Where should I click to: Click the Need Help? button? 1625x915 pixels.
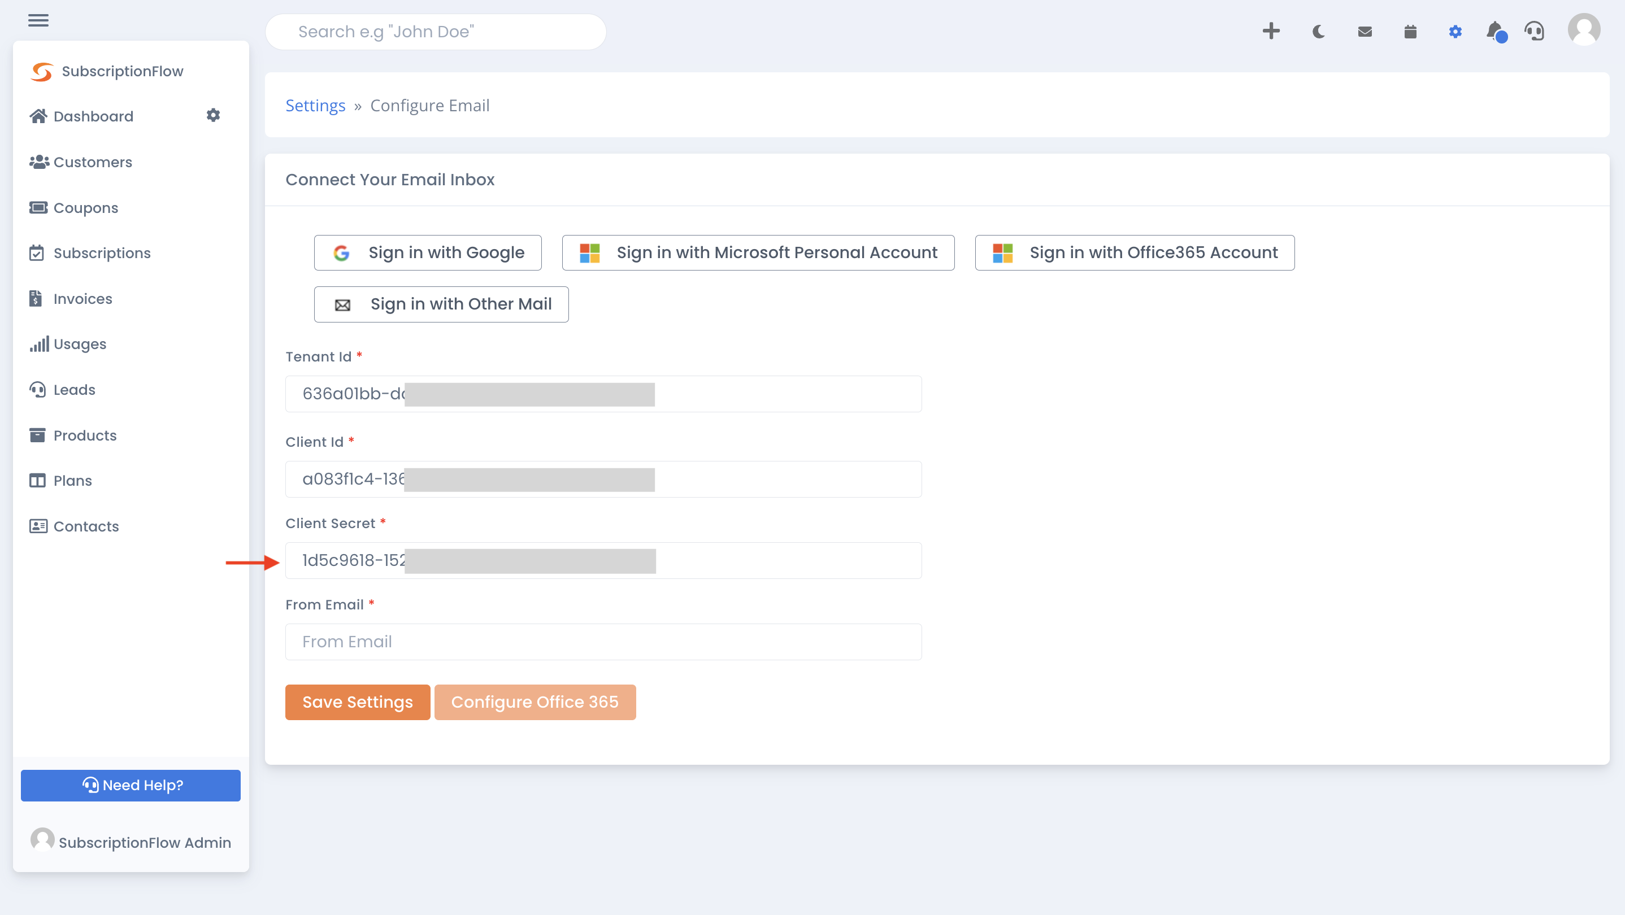click(x=131, y=786)
